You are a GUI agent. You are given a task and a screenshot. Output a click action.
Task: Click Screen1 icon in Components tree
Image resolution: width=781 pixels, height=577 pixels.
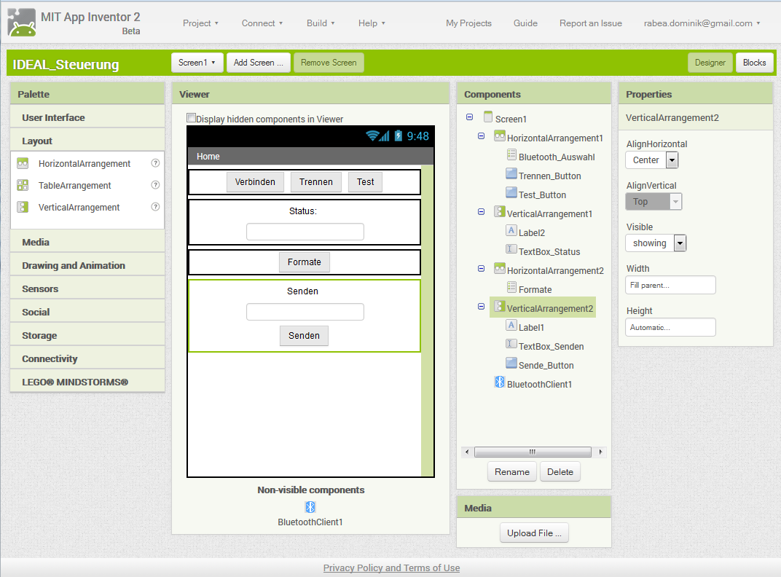tap(488, 117)
